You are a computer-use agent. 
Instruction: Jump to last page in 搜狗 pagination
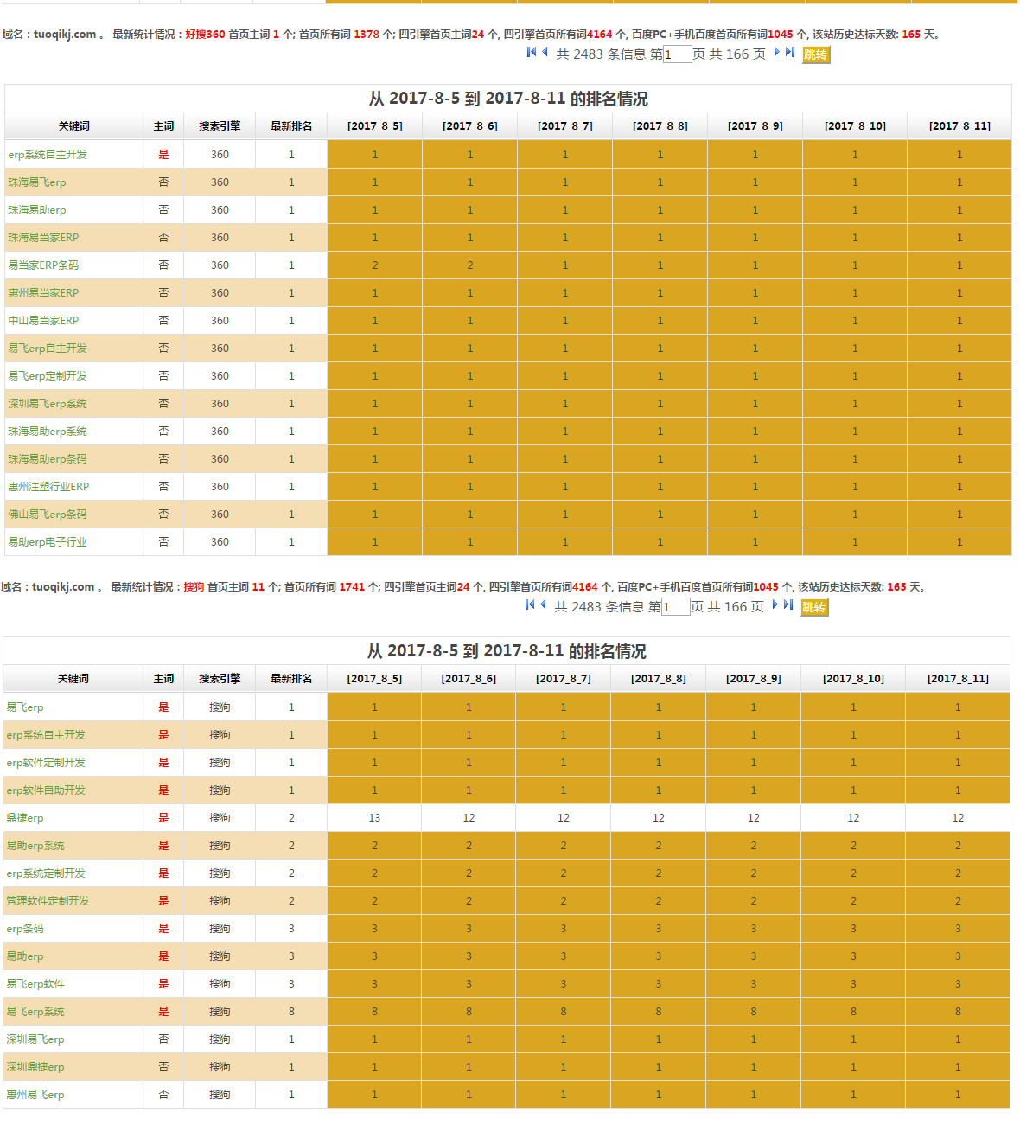point(788,605)
